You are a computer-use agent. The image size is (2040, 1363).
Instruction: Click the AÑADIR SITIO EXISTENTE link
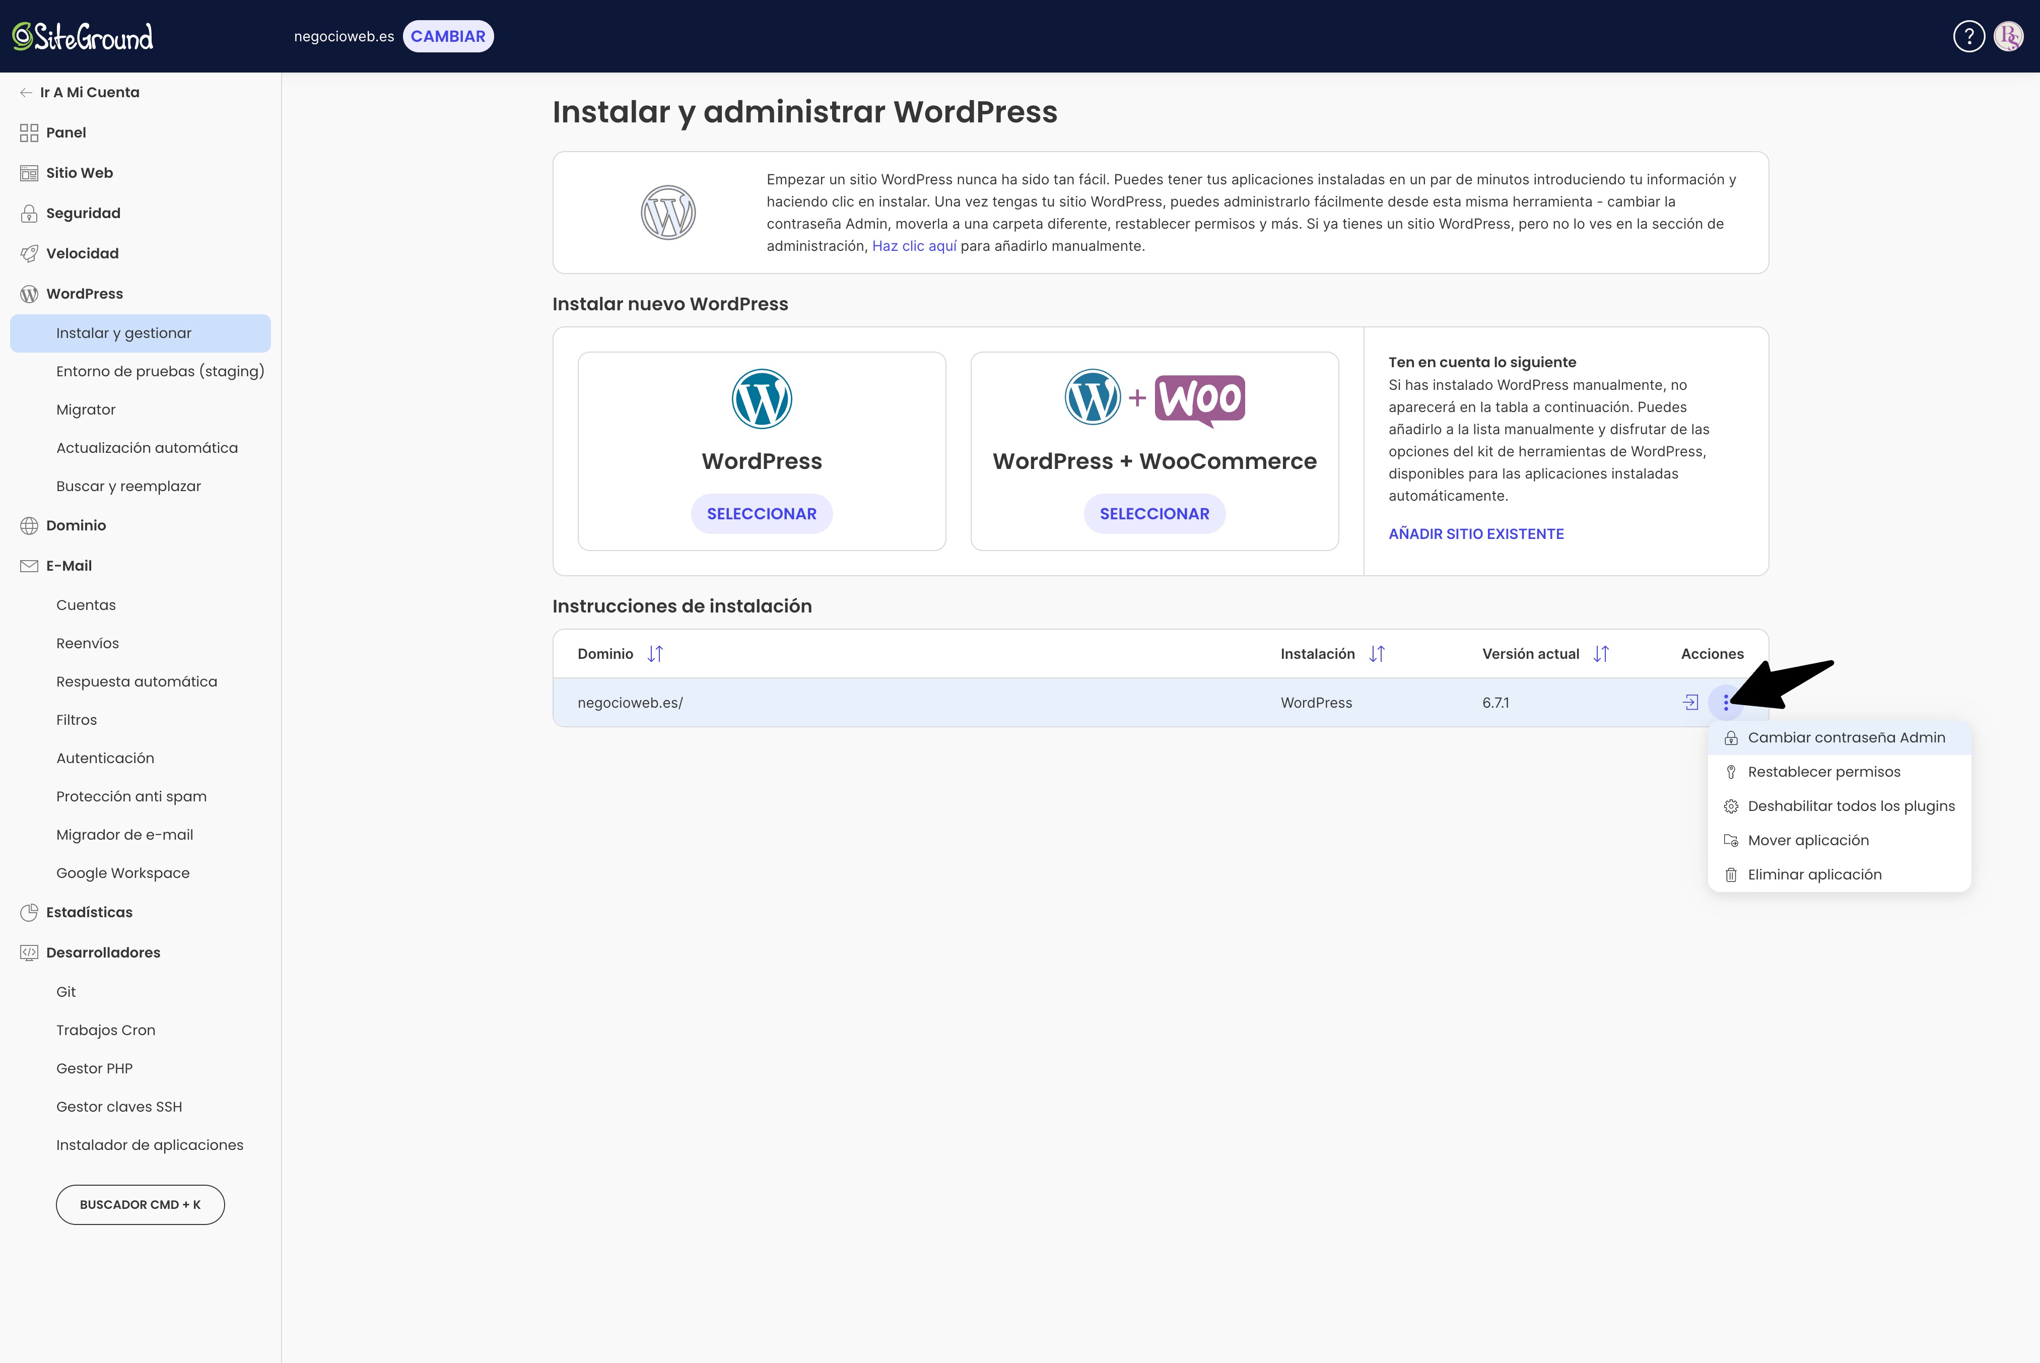[1476, 534]
